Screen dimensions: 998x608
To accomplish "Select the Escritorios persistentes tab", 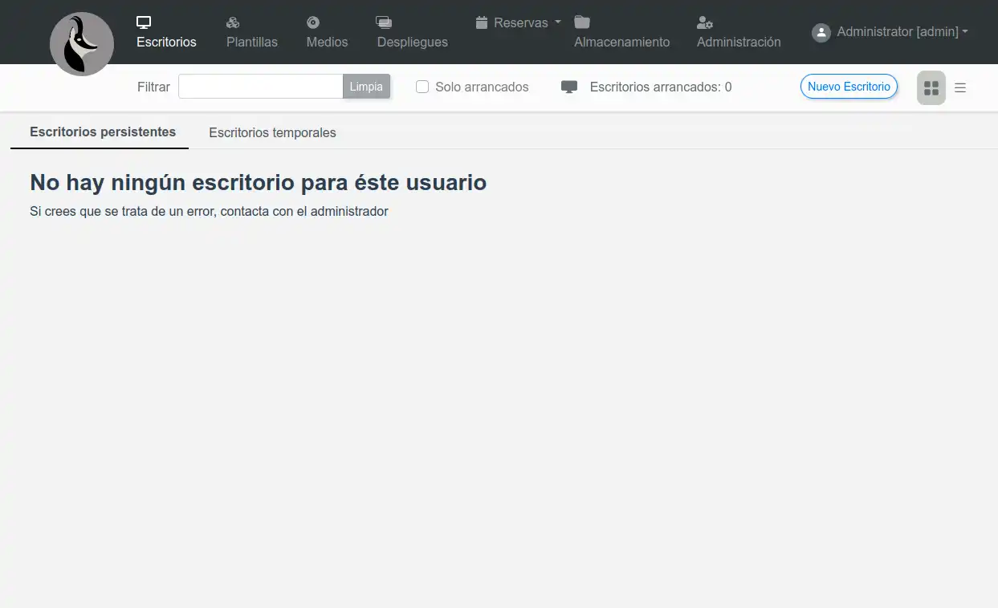I will click(103, 132).
